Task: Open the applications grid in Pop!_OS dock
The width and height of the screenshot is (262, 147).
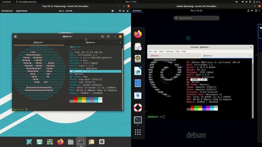Action: (50, 142)
